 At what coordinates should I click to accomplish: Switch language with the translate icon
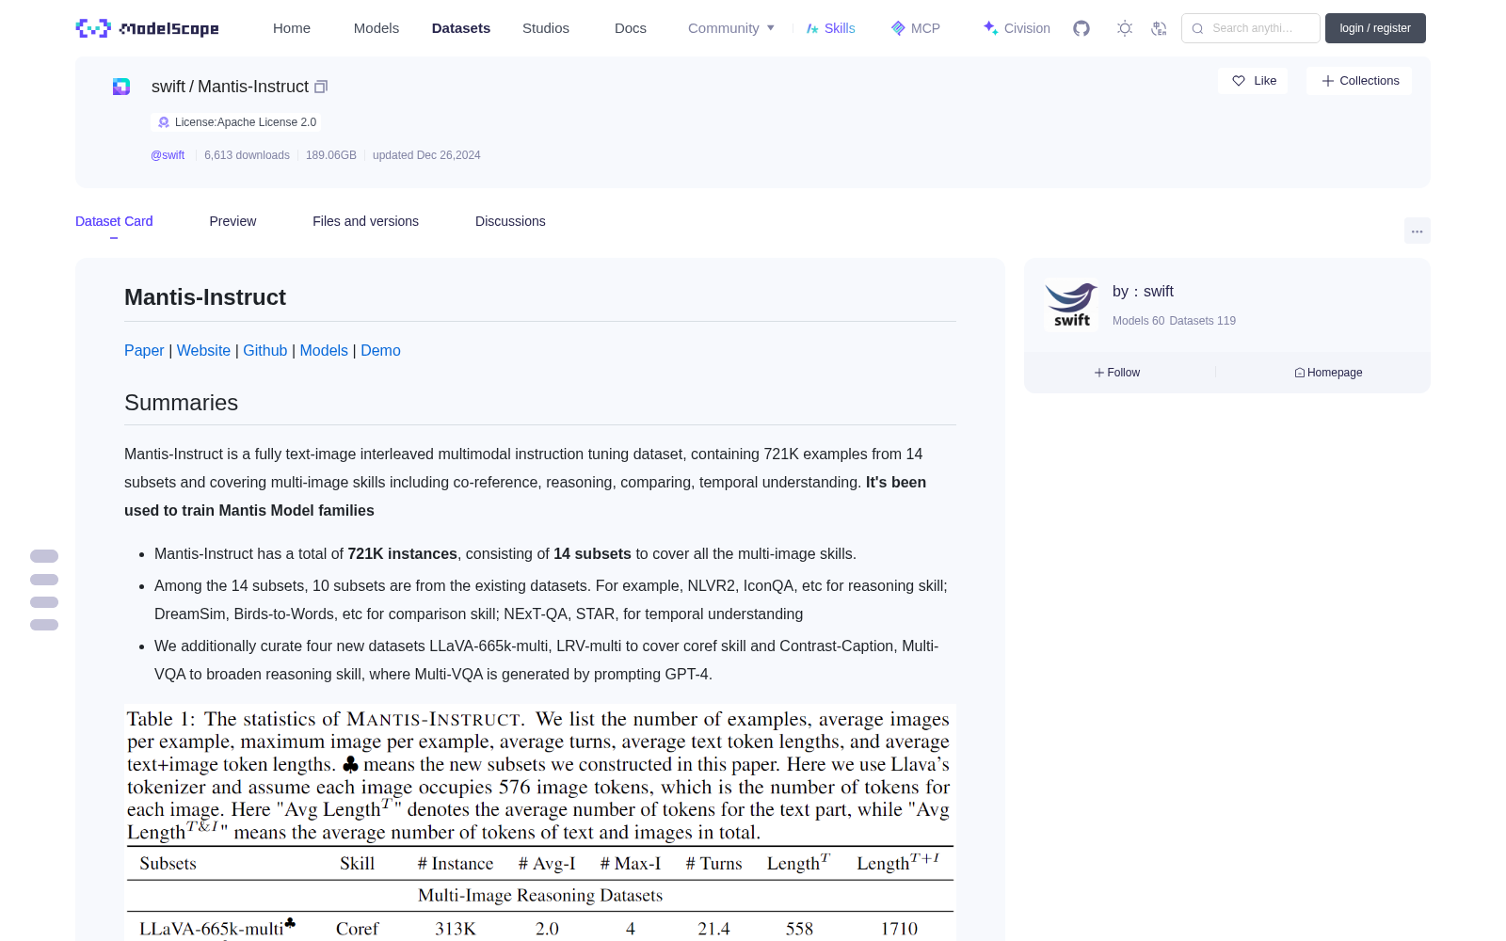pyautogui.click(x=1160, y=28)
